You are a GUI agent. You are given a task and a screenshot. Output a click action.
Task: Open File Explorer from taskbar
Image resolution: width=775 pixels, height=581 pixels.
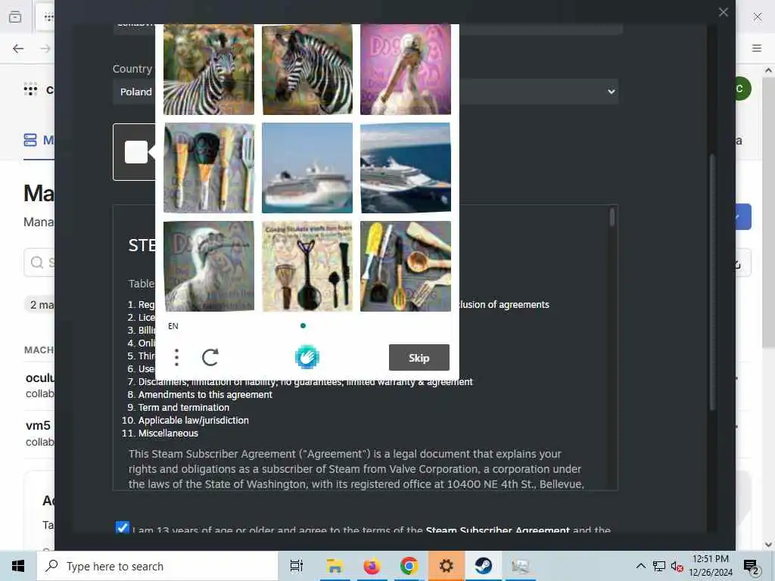pyautogui.click(x=335, y=566)
